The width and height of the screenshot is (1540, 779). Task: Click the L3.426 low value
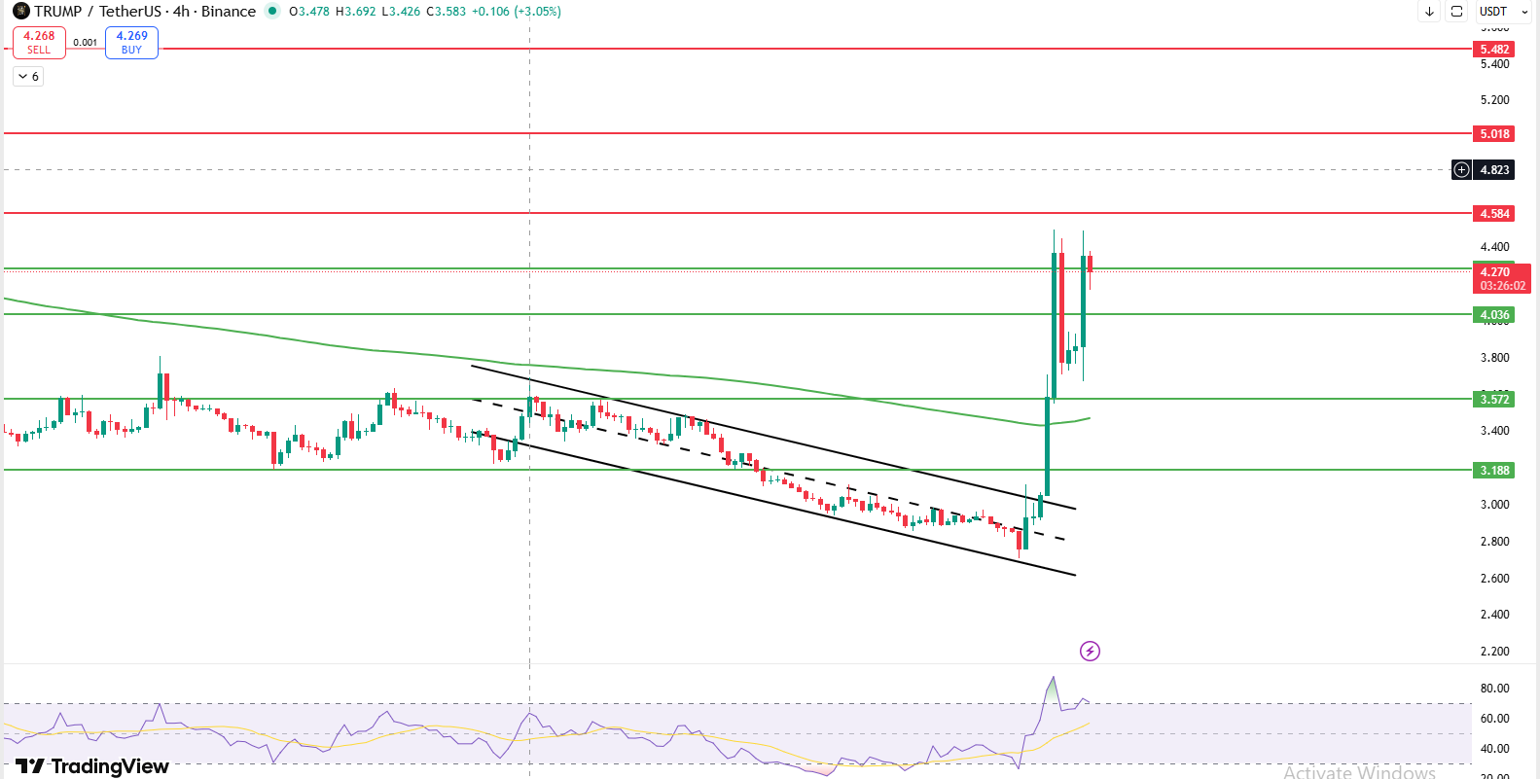click(401, 12)
